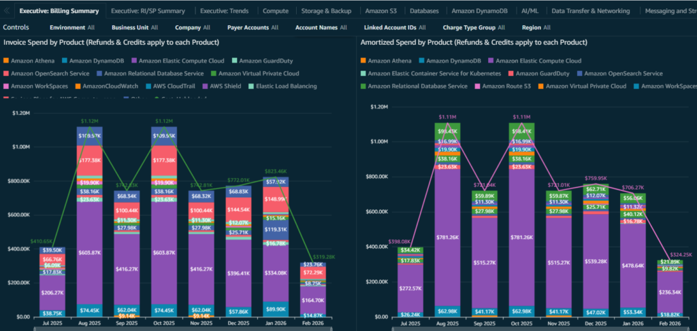
Task: Click the $823.46K total line label
Action: click(x=276, y=171)
